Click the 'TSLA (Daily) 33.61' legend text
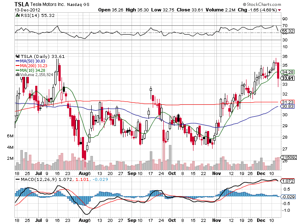297x224 pixels. point(42,56)
